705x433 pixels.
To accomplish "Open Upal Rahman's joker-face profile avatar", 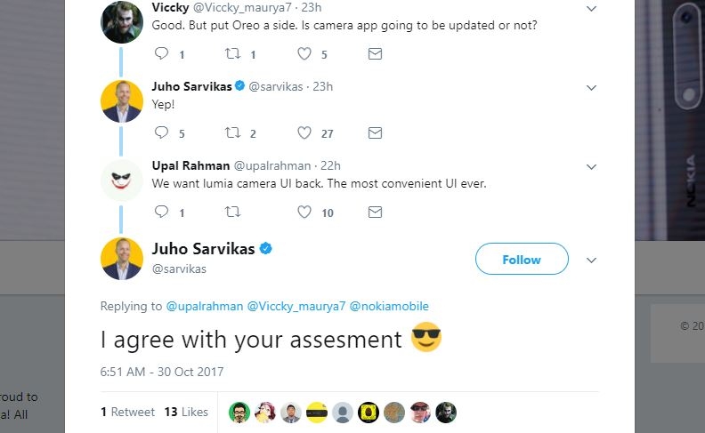I will click(121, 180).
